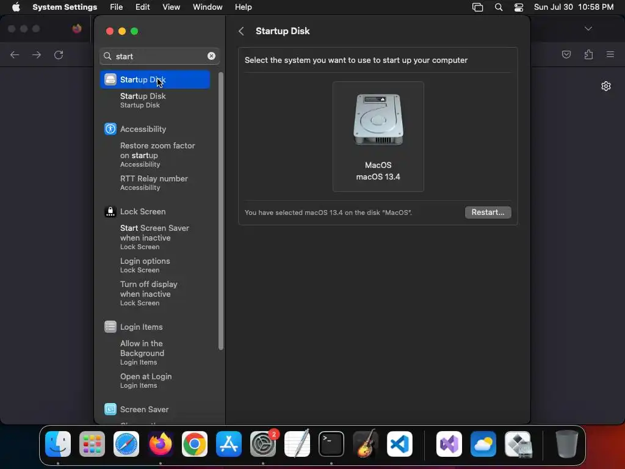Viewport: 625px width, 469px height.
Task: Click the sidebar vertical scrollbar
Action: click(221, 211)
